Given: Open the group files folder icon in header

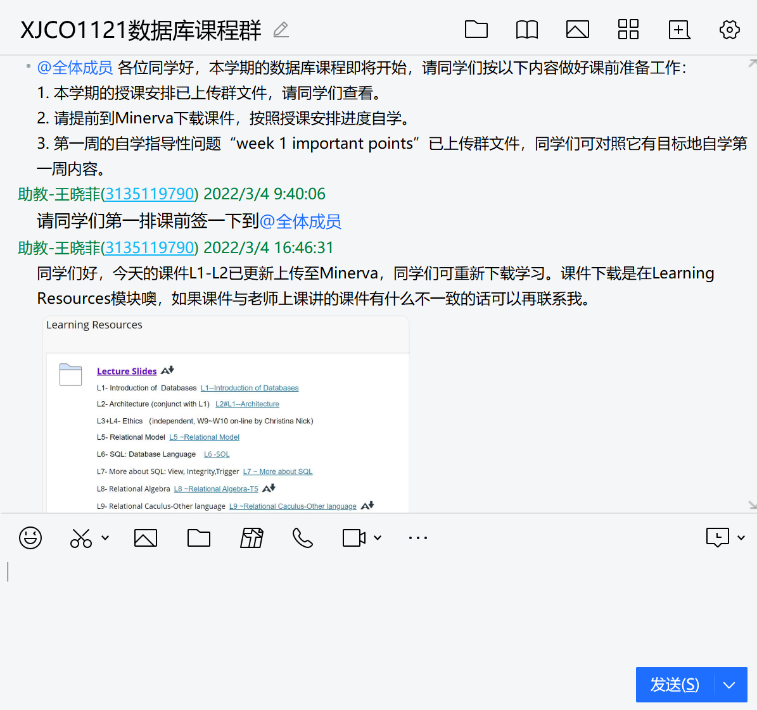Looking at the screenshot, I should pyautogui.click(x=476, y=30).
